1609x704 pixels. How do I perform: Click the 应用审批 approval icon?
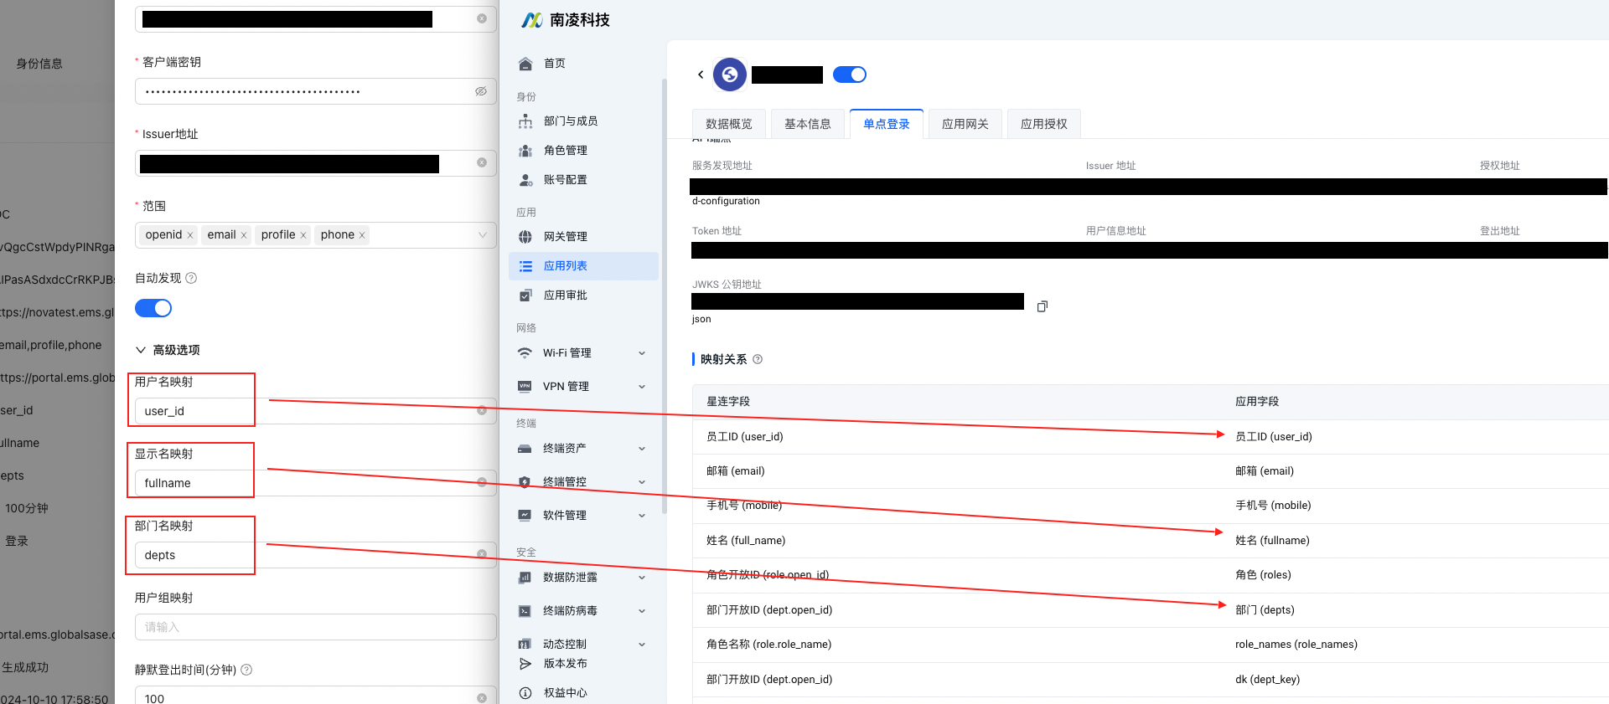coord(525,295)
